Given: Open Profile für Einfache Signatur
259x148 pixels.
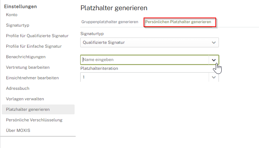Looking at the screenshot, I should (34, 46).
